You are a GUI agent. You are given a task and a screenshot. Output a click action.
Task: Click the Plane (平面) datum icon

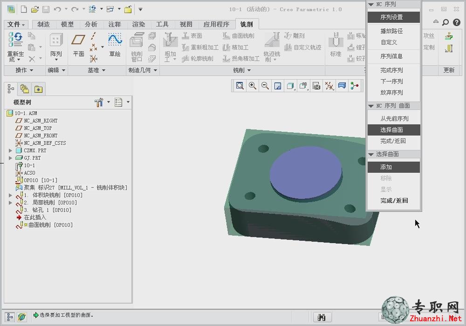click(x=78, y=40)
